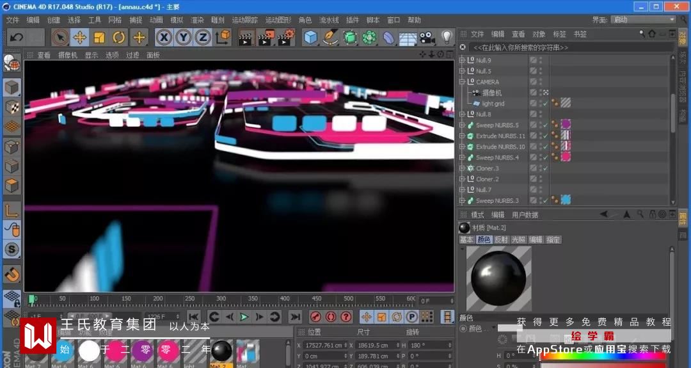Expand the Sweep NURBS.3 object
Screen dimensions: 691x368
coord(462,200)
